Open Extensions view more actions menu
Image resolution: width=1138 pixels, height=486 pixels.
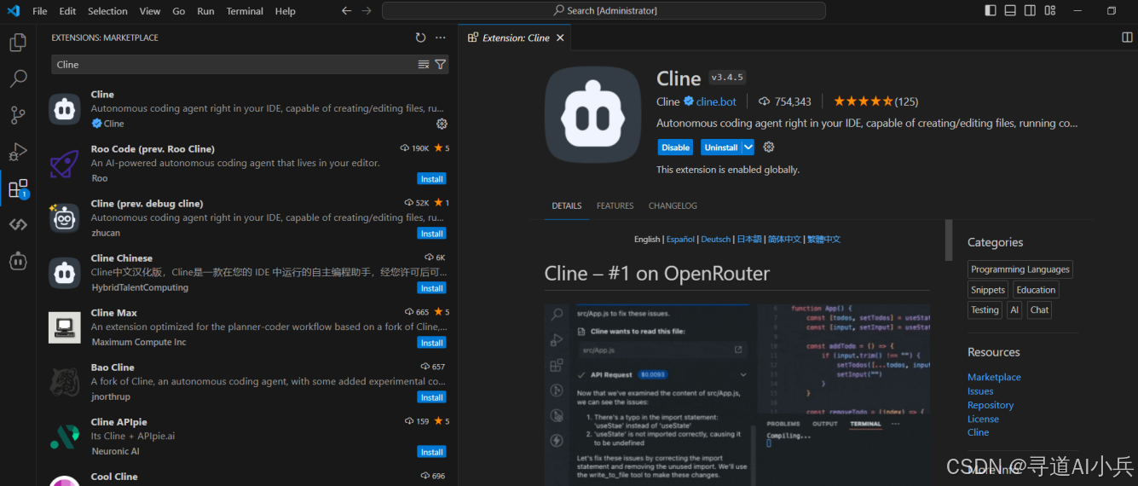click(441, 38)
